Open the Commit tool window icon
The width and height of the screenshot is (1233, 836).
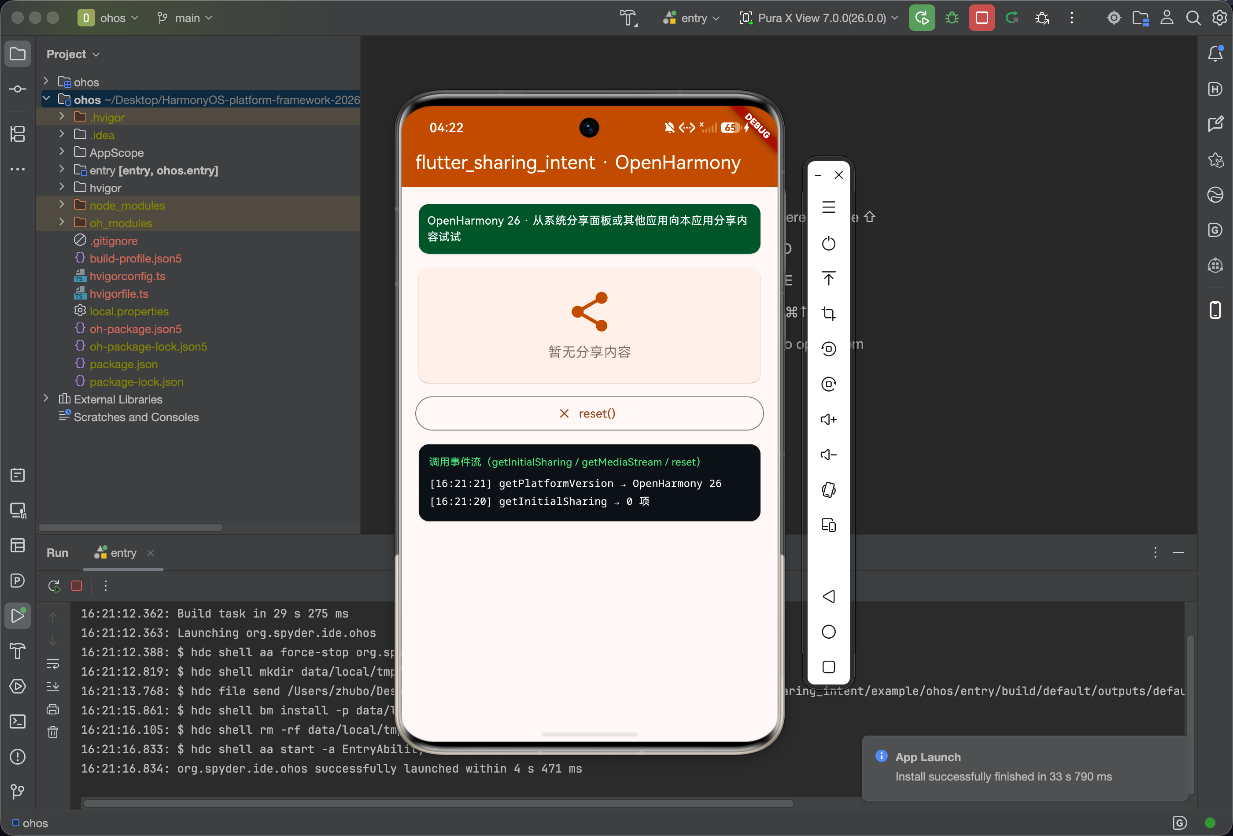18,89
